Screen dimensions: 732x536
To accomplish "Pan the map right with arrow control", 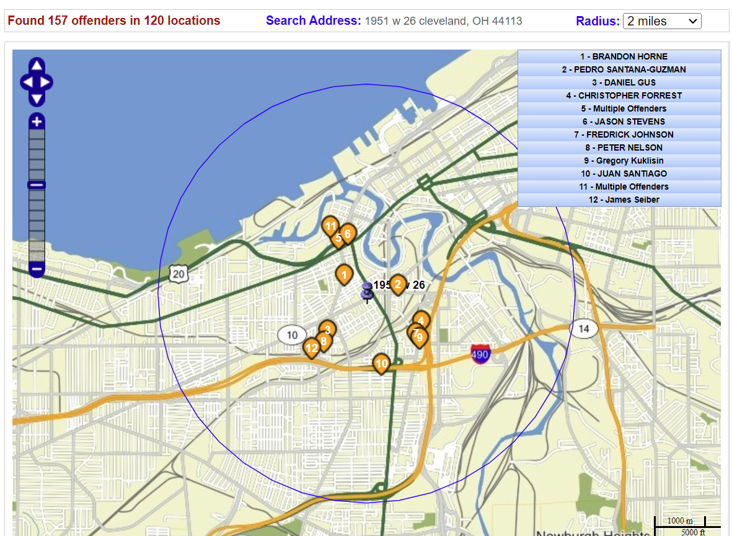I will (x=46, y=82).
